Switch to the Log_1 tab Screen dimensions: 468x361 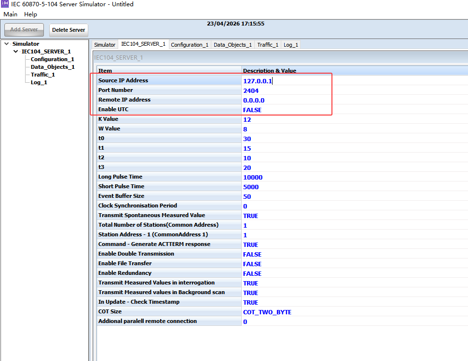click(291, 45)
